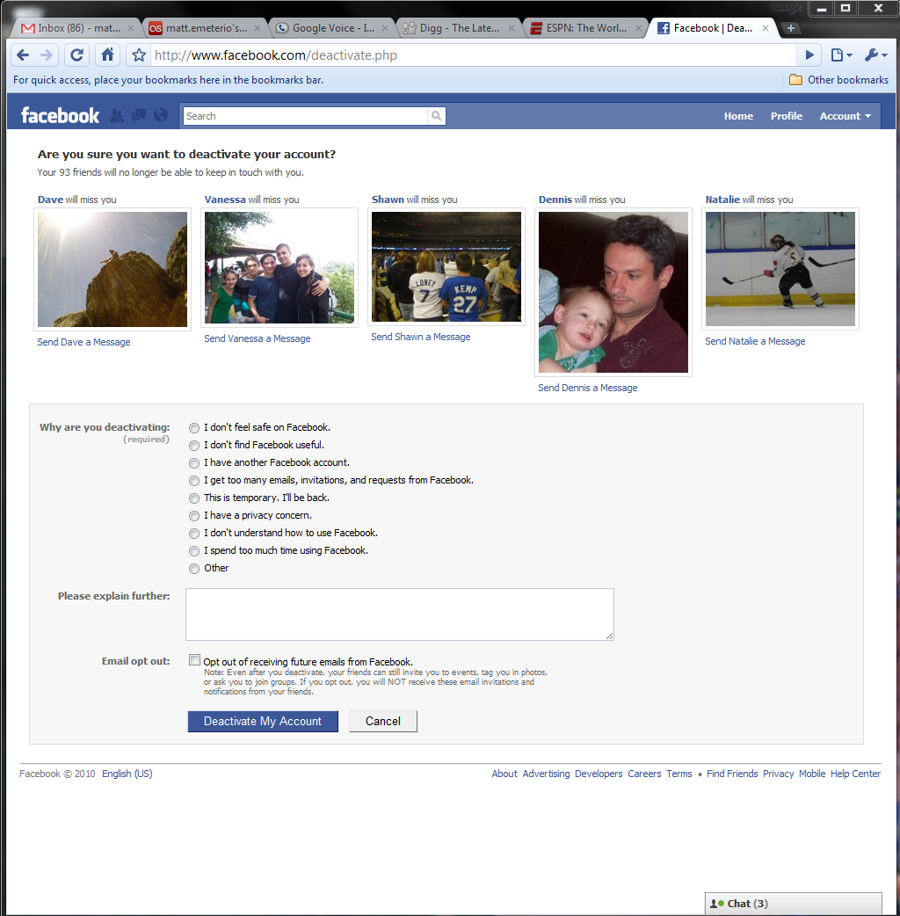This screenshot has height=916, width=900.
Task: Switch to the Inbox (86) Gmail tab
Action: pyautogui.click(x=76, y=28)
